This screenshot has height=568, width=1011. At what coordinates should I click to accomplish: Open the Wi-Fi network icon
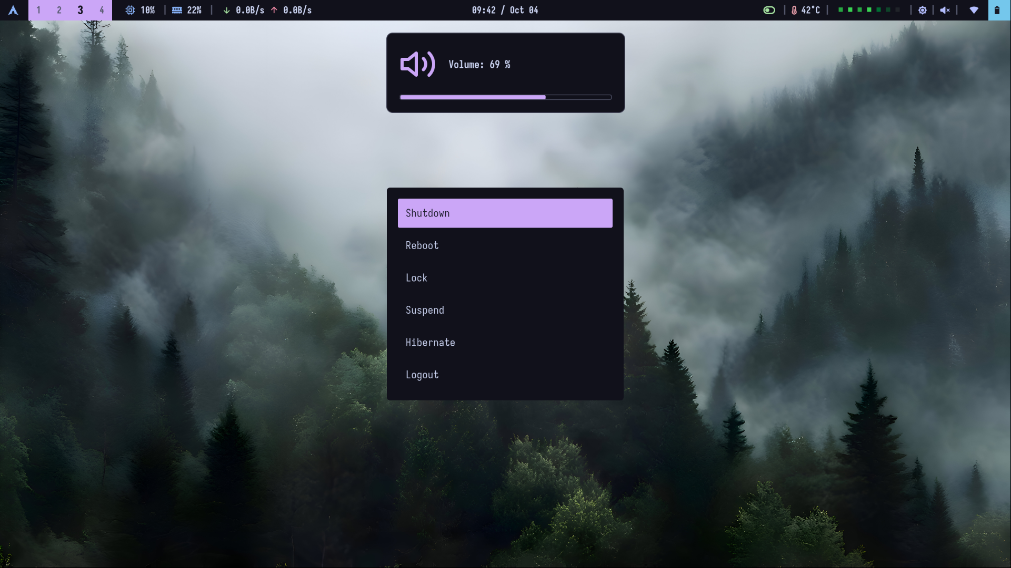click(974, 10)
